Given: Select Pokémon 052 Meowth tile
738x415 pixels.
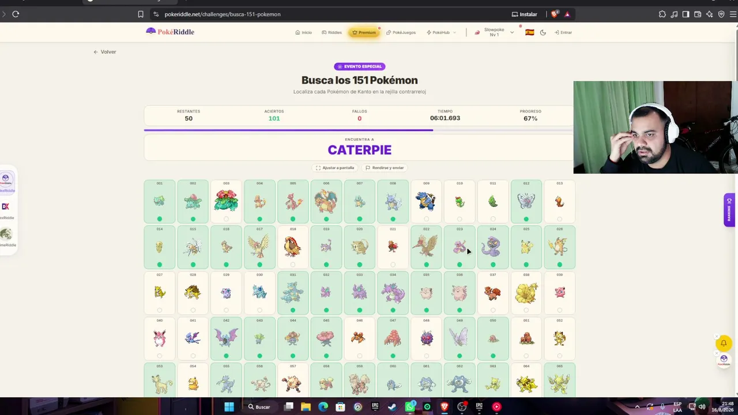Looking at the screenshot, I should click(559, 338).
